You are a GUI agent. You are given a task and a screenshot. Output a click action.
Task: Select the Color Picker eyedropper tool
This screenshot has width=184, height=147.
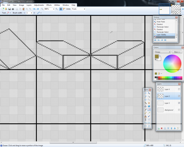(x=149, y=113)
